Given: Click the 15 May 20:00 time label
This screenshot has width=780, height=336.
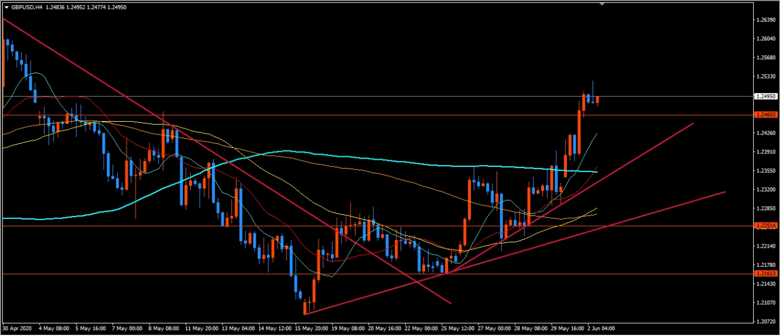Looking at the screenshot, I should pyautogui.click(x=313, y=329).
